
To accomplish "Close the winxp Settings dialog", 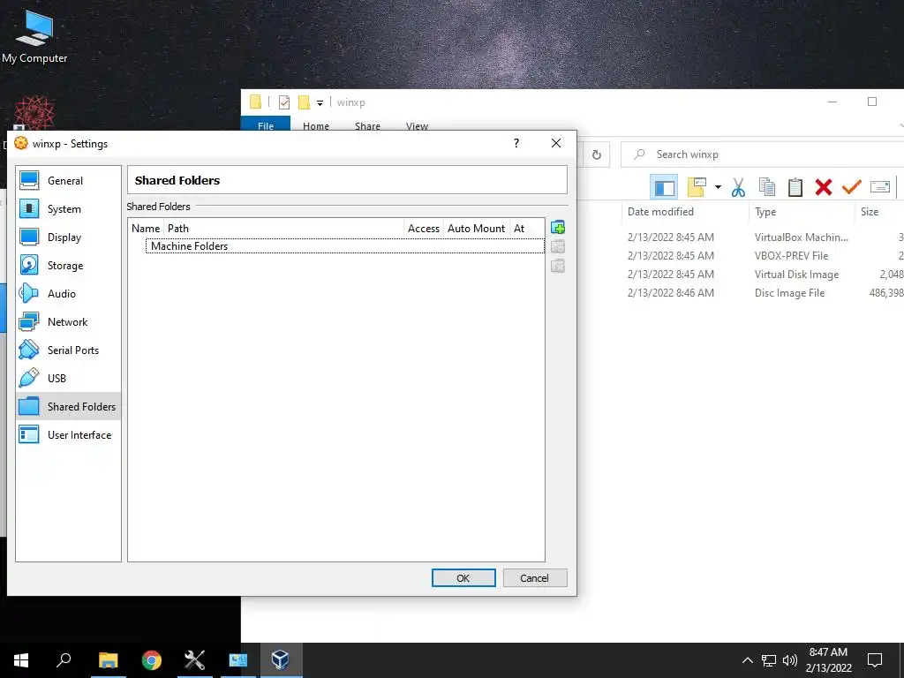I will tap(556, 143).
